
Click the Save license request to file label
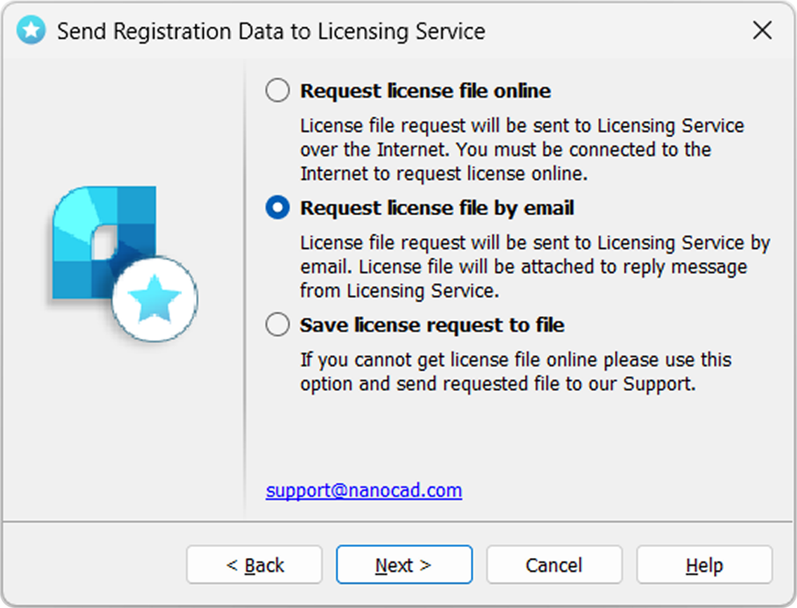point(432,325)
